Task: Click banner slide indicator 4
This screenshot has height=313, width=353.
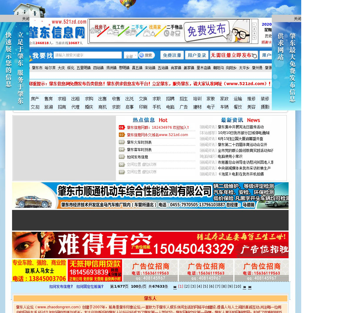Action: pos(254,38)
